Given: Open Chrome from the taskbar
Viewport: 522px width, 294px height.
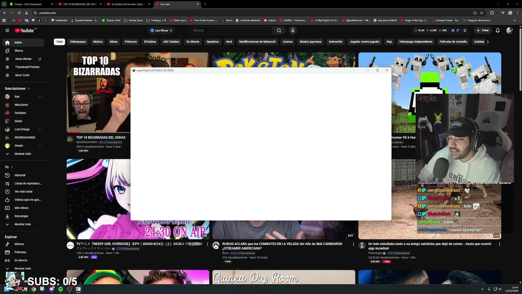Looking at the screenshot, I should click(x=33, y=289).
